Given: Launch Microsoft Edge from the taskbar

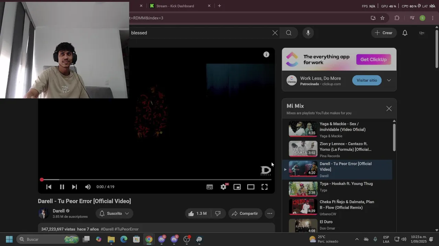Looking at the screenshot, I should pyautogui.click(x=124, y=239).
